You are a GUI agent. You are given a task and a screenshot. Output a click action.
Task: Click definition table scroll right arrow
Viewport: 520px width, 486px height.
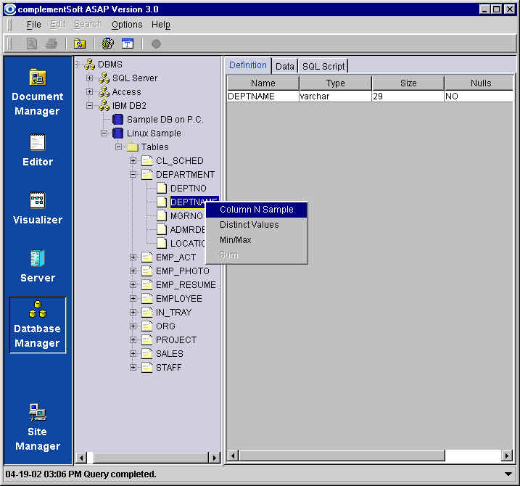[506, 456]
